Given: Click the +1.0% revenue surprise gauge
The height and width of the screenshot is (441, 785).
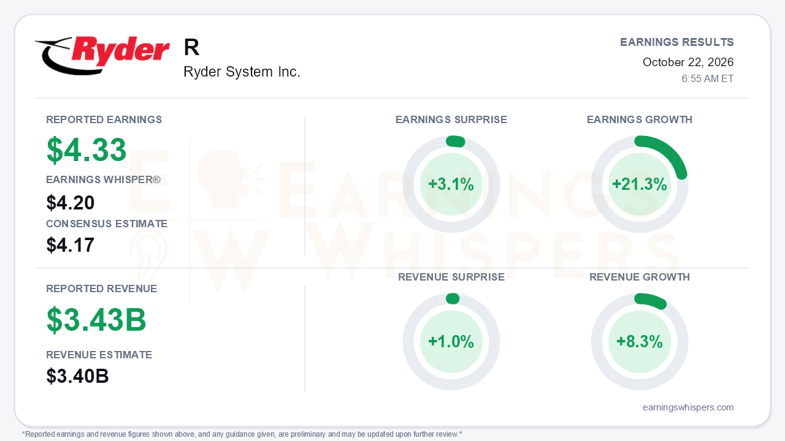Looking at the screenshot, I should (451, 342).
